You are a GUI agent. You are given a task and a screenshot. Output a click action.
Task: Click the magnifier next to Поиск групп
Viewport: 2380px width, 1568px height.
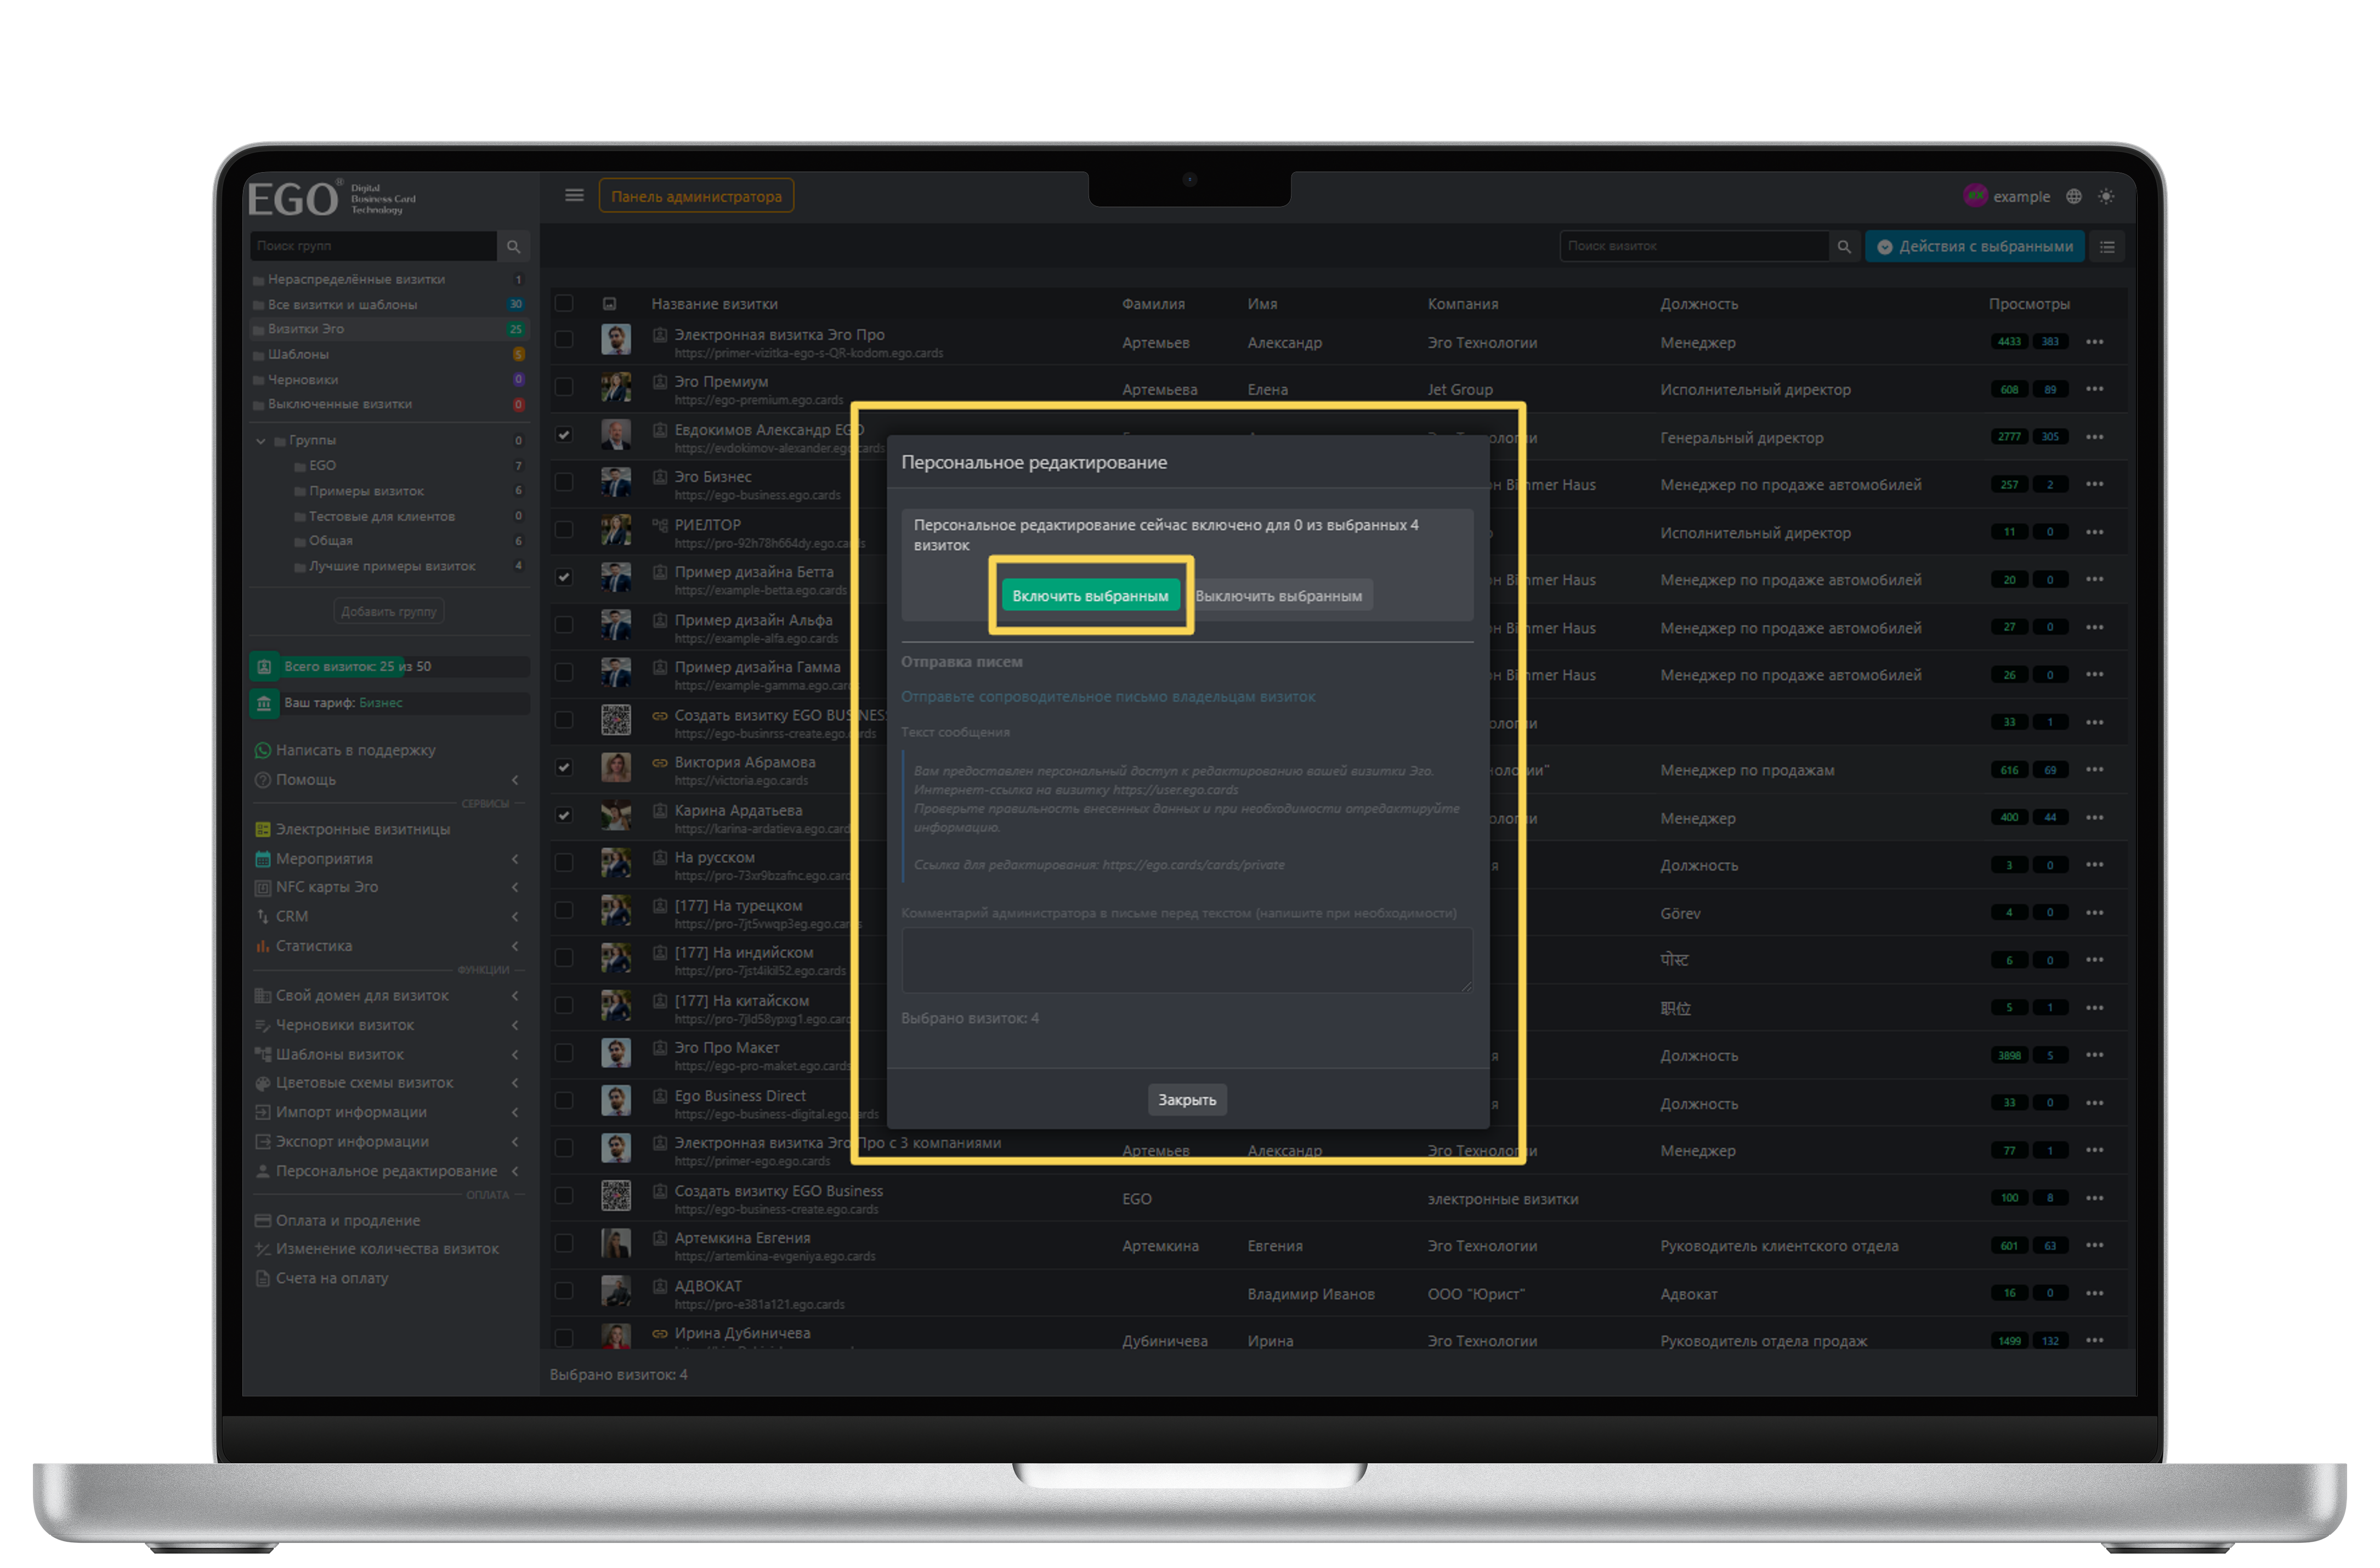click(x=513, y=246)
